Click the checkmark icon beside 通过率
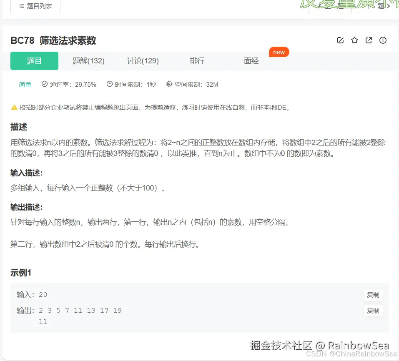Viewport: 399px width, 361px height. [x=44, y=84]
